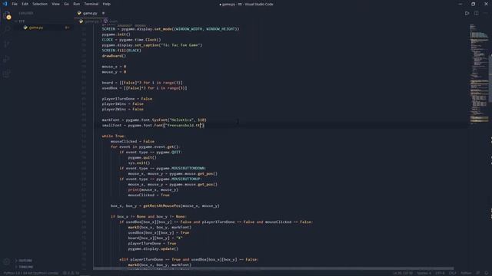This screenshot has width=492, height=276.
Task: Open the feedback icon in the status bar
Action: (478, 273)
